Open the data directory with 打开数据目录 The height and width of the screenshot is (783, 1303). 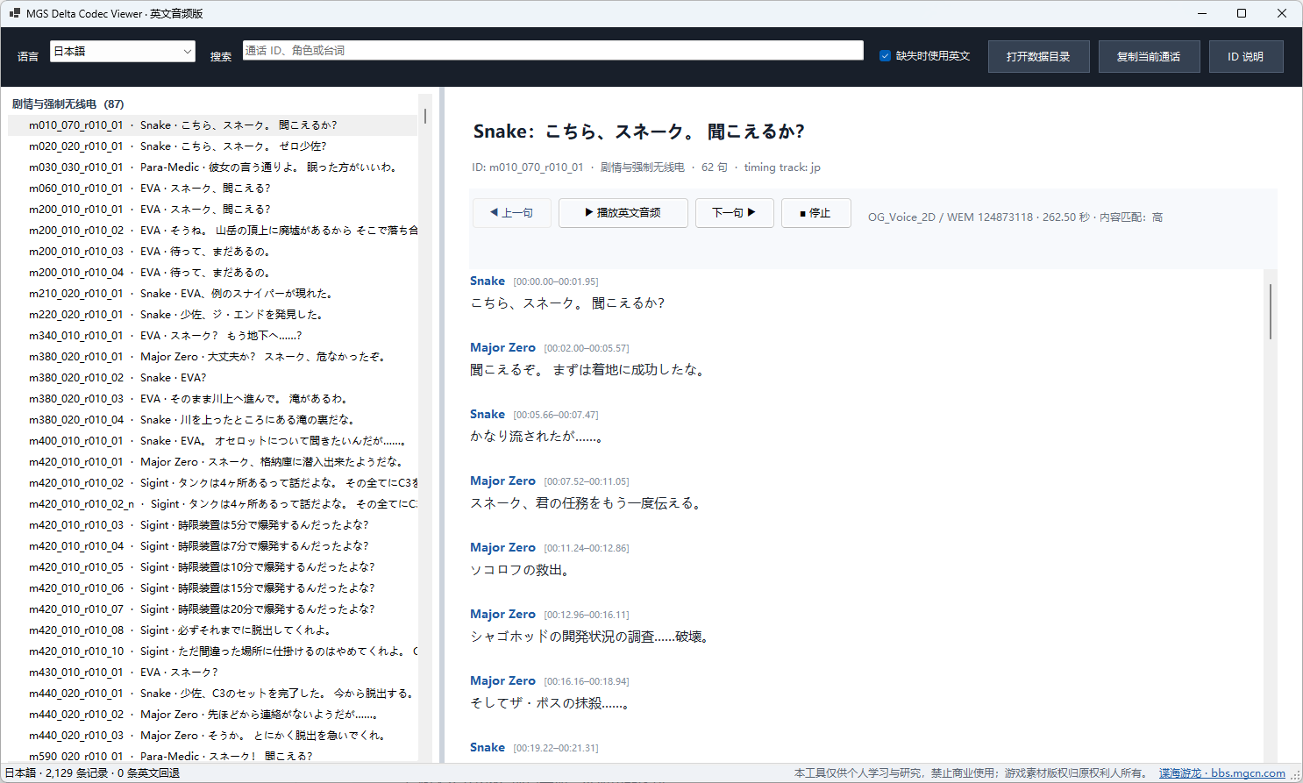coord(1038,56)
